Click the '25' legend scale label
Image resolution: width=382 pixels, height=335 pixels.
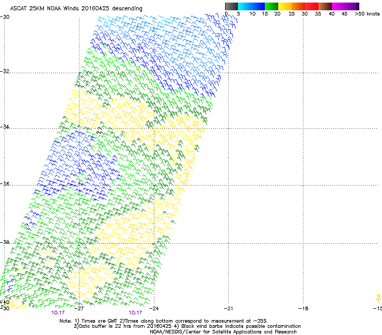point(292,14)
